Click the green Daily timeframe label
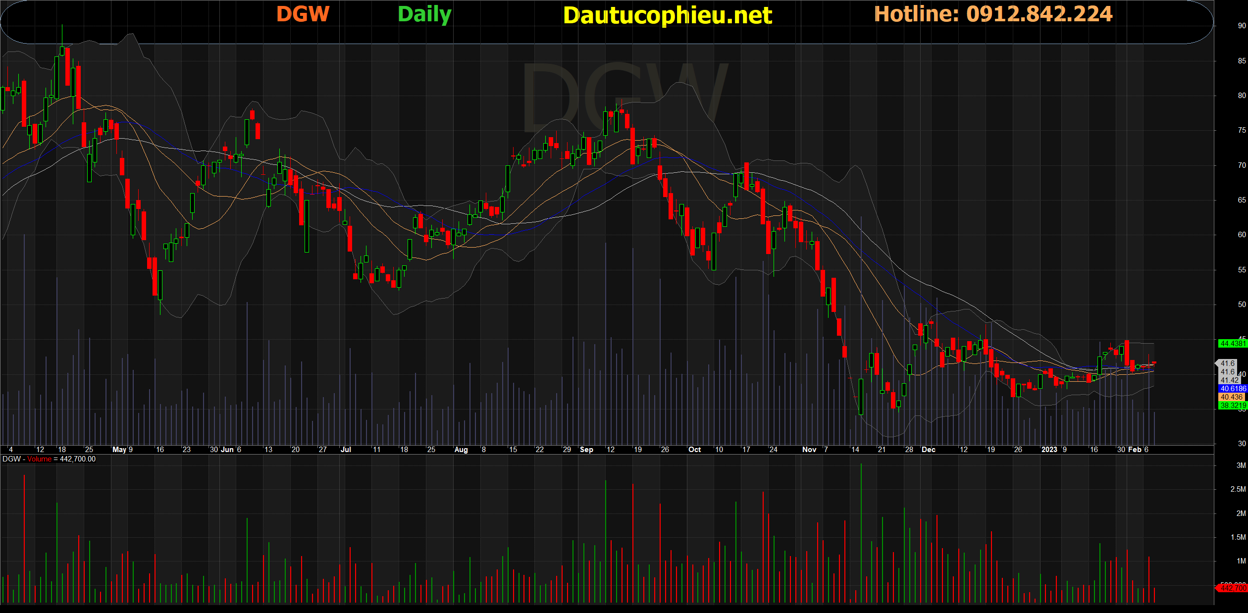The image size is (1248, 613). tap(424, 14)
